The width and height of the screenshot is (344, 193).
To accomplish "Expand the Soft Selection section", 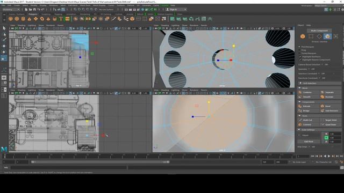I will 319,84.
